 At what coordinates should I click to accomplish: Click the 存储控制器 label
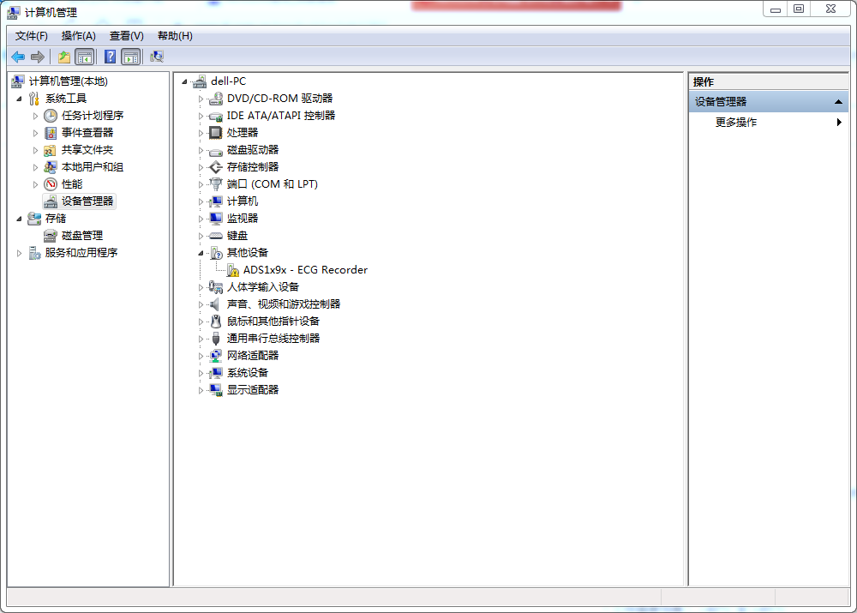pos(253,167)
